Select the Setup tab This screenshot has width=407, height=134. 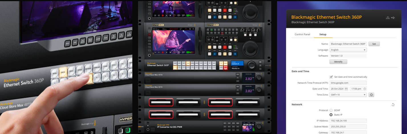tap(323, 34)
